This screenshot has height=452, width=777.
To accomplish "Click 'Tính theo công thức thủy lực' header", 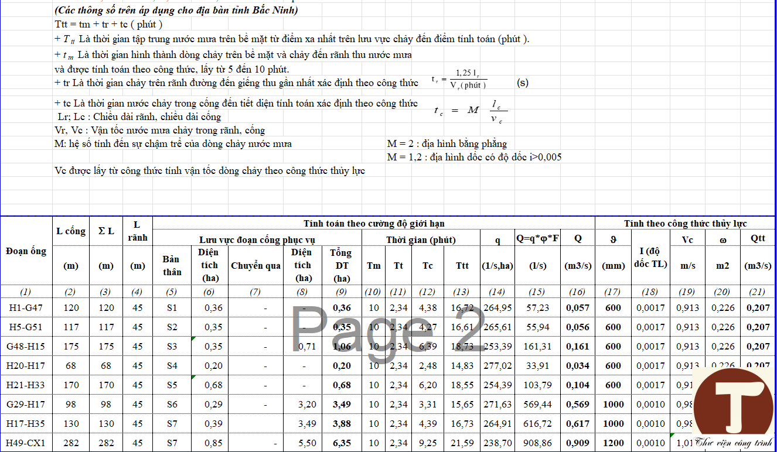I will pos(685,223).
